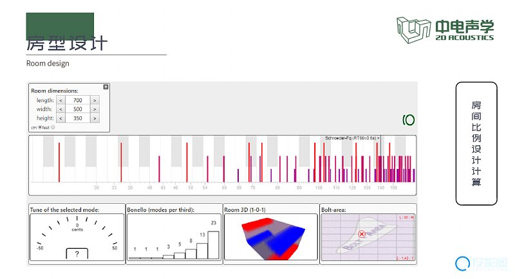Click the 2D Acoustics logo

point(445,30)
